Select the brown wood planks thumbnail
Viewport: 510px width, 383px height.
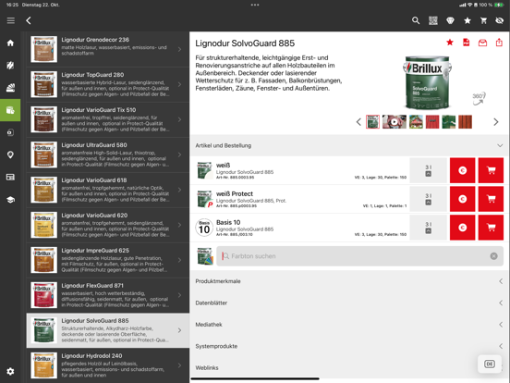click(465, 122)
